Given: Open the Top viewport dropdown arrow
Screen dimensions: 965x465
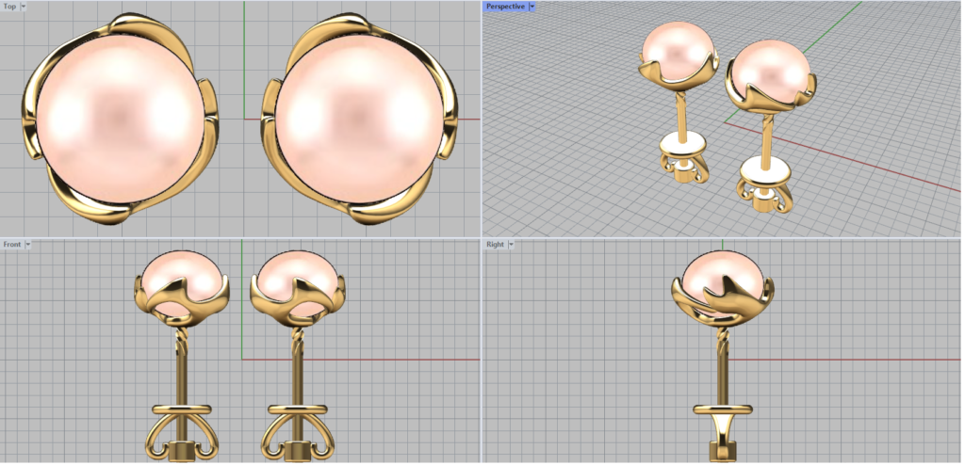Looking at the screenshot, I should pyautogui.click(x=24, y=7).
